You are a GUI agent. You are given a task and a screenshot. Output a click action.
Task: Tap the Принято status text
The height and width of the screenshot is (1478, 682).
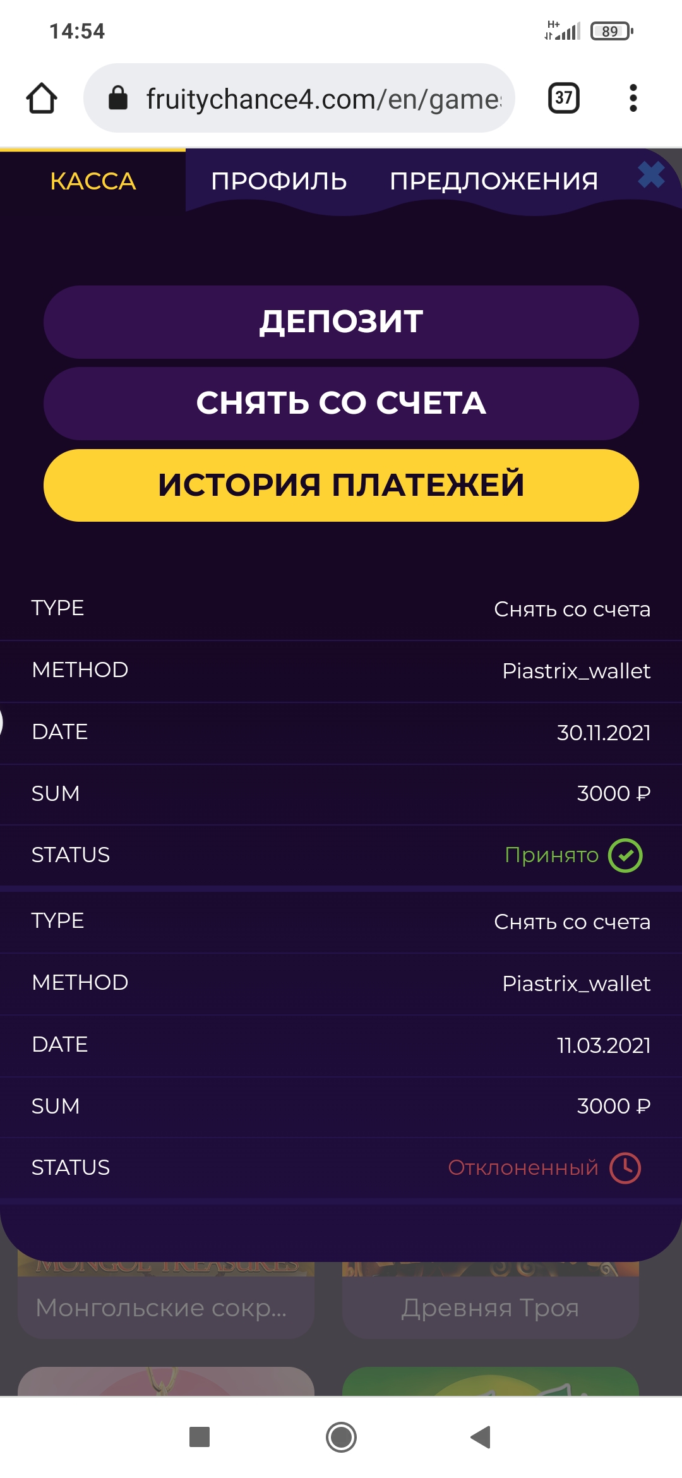coord(551,855)
